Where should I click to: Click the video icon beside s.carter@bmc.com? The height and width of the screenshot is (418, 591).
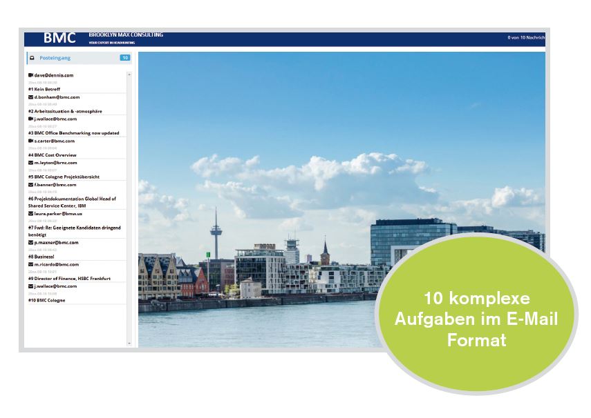click(x=30, y=141)
